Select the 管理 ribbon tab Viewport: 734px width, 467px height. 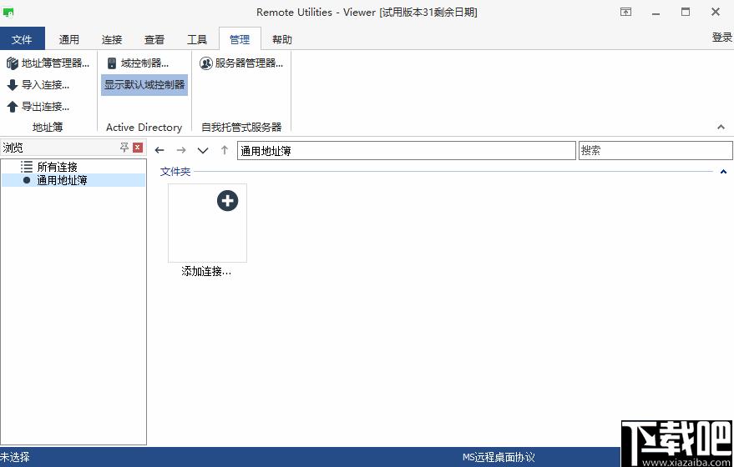pos(240,39)
